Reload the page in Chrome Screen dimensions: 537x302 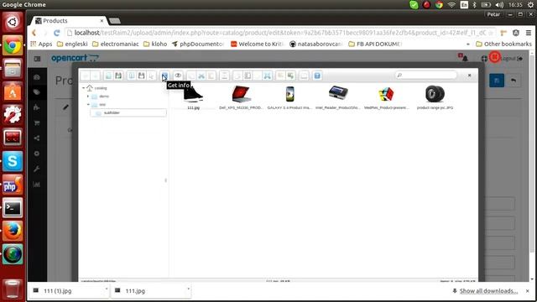coord(57,33)
